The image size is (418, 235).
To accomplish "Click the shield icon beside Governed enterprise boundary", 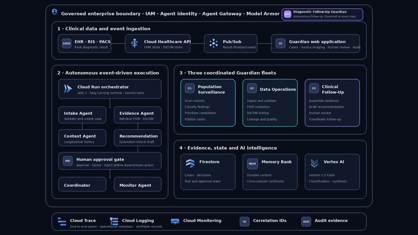I will (54, 12).
